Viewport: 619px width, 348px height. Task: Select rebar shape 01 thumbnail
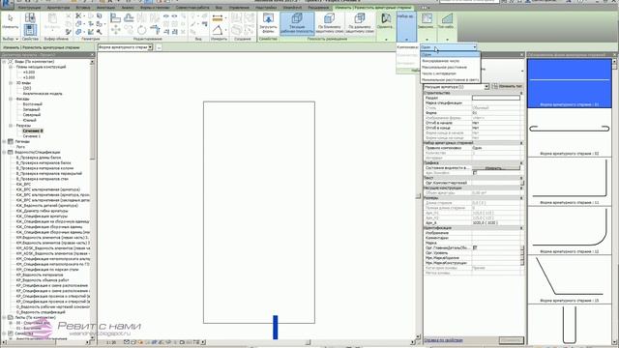click(x=570, y=83)
